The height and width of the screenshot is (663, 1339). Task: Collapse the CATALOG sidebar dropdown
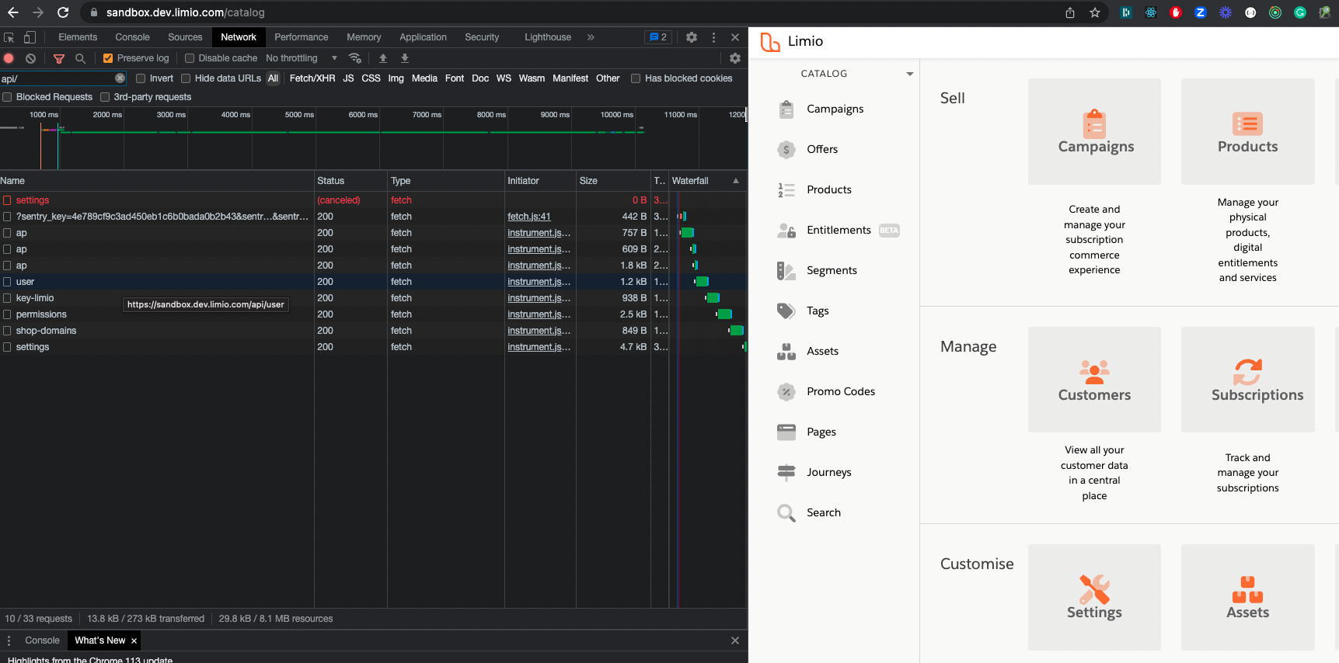point(909,74)
